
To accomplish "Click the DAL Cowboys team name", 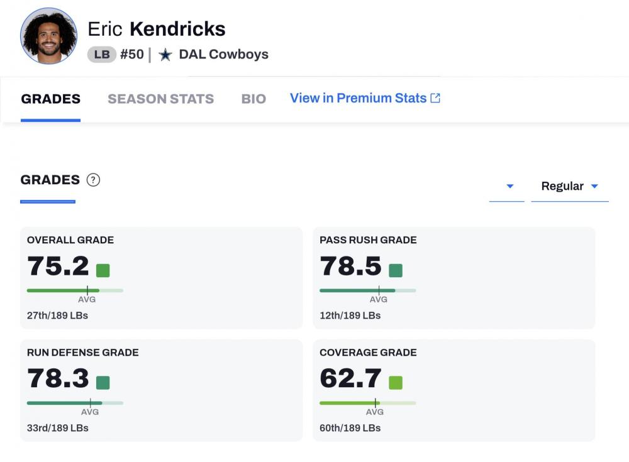I will click(x=223, y=55).
